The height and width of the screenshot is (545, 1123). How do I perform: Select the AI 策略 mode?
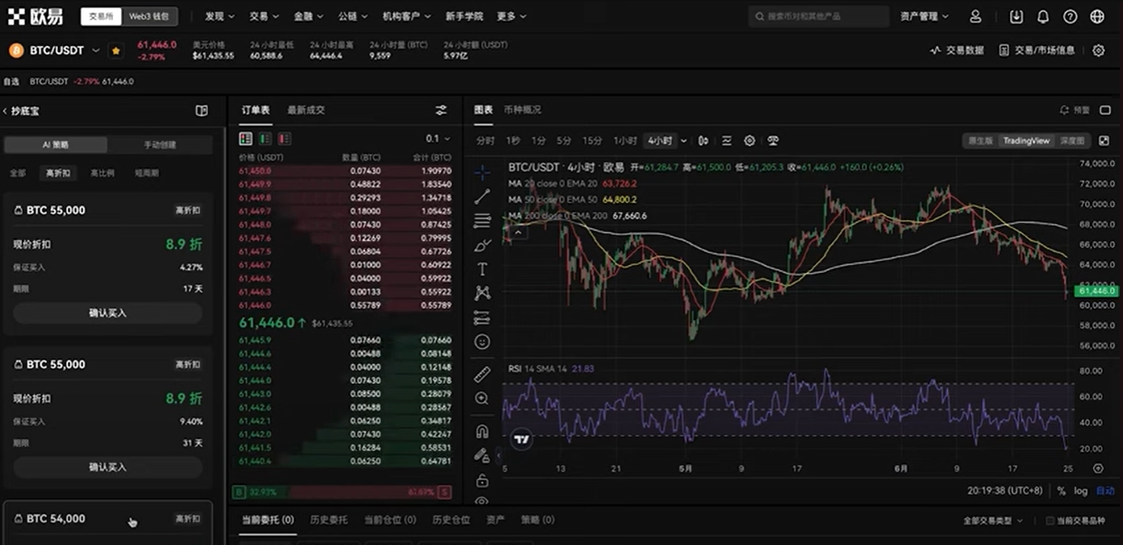click(55, 145)
